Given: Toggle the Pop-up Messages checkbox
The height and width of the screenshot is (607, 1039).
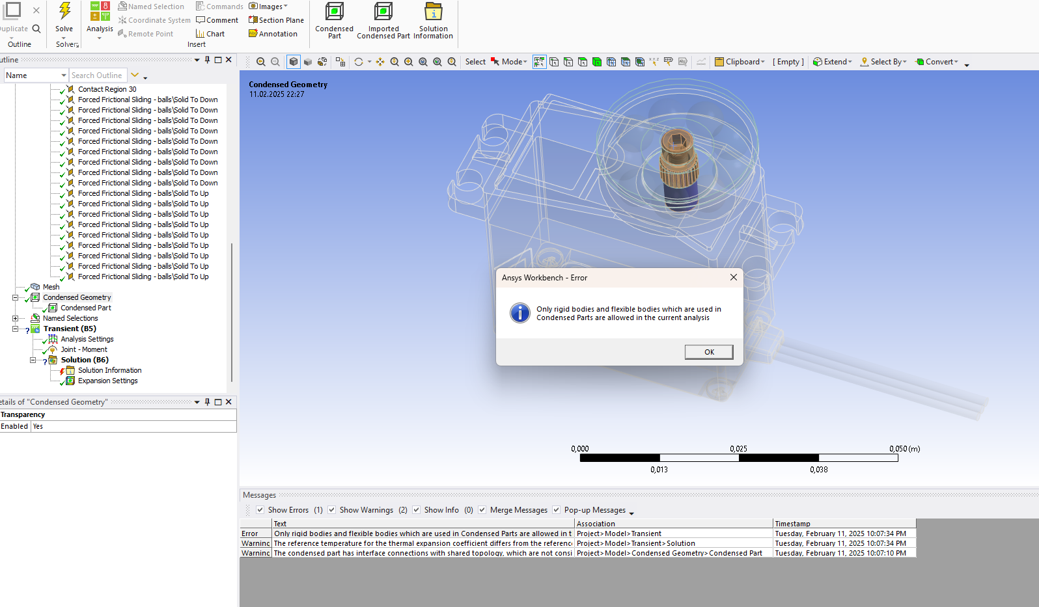Looking at the screenshot, I should point(557,510).
